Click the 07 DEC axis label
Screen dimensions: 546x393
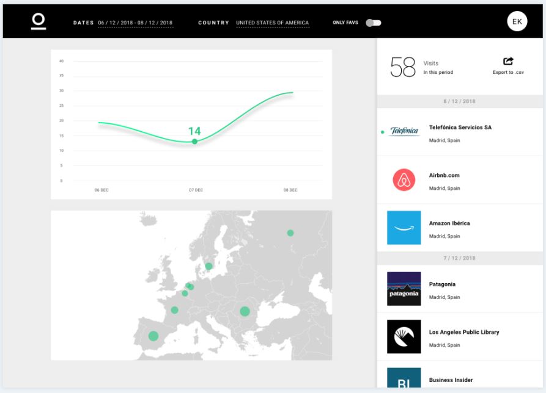196,190
